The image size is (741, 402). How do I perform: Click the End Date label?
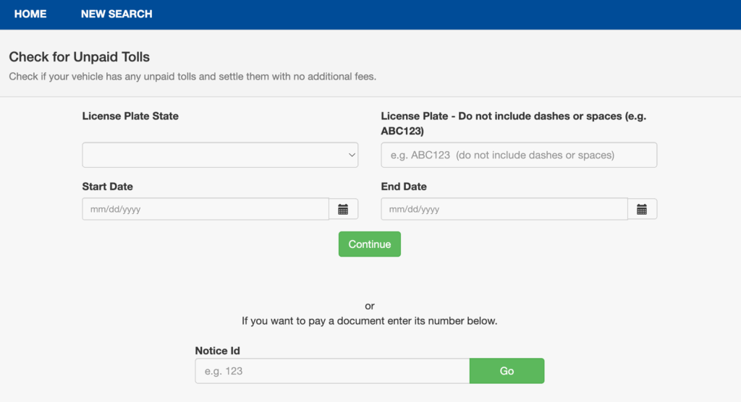pyautogui.click(x=404, y=187)
